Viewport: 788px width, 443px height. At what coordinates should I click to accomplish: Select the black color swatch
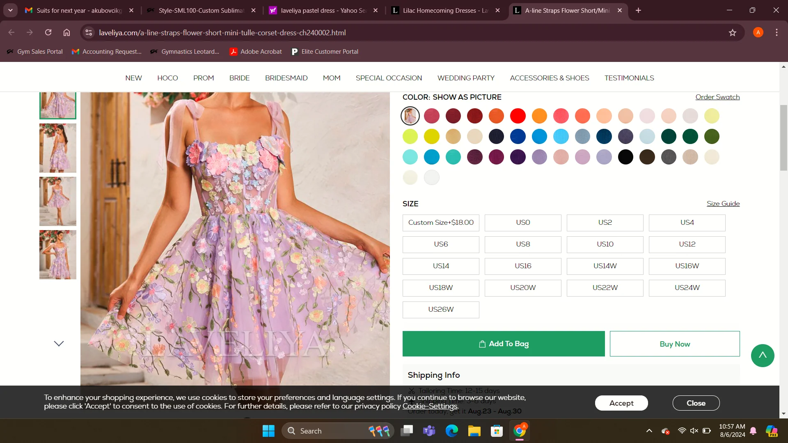click(x=625, y=157)
